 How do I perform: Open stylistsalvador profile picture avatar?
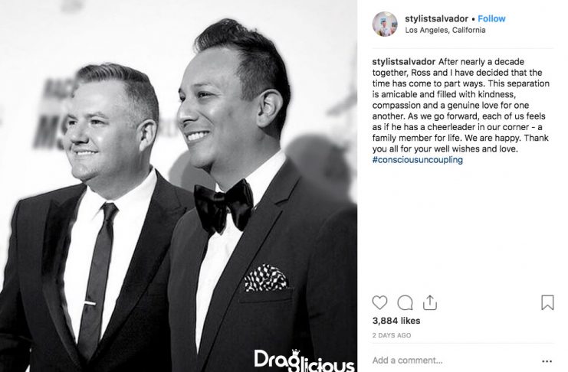(x=385, y=24)
